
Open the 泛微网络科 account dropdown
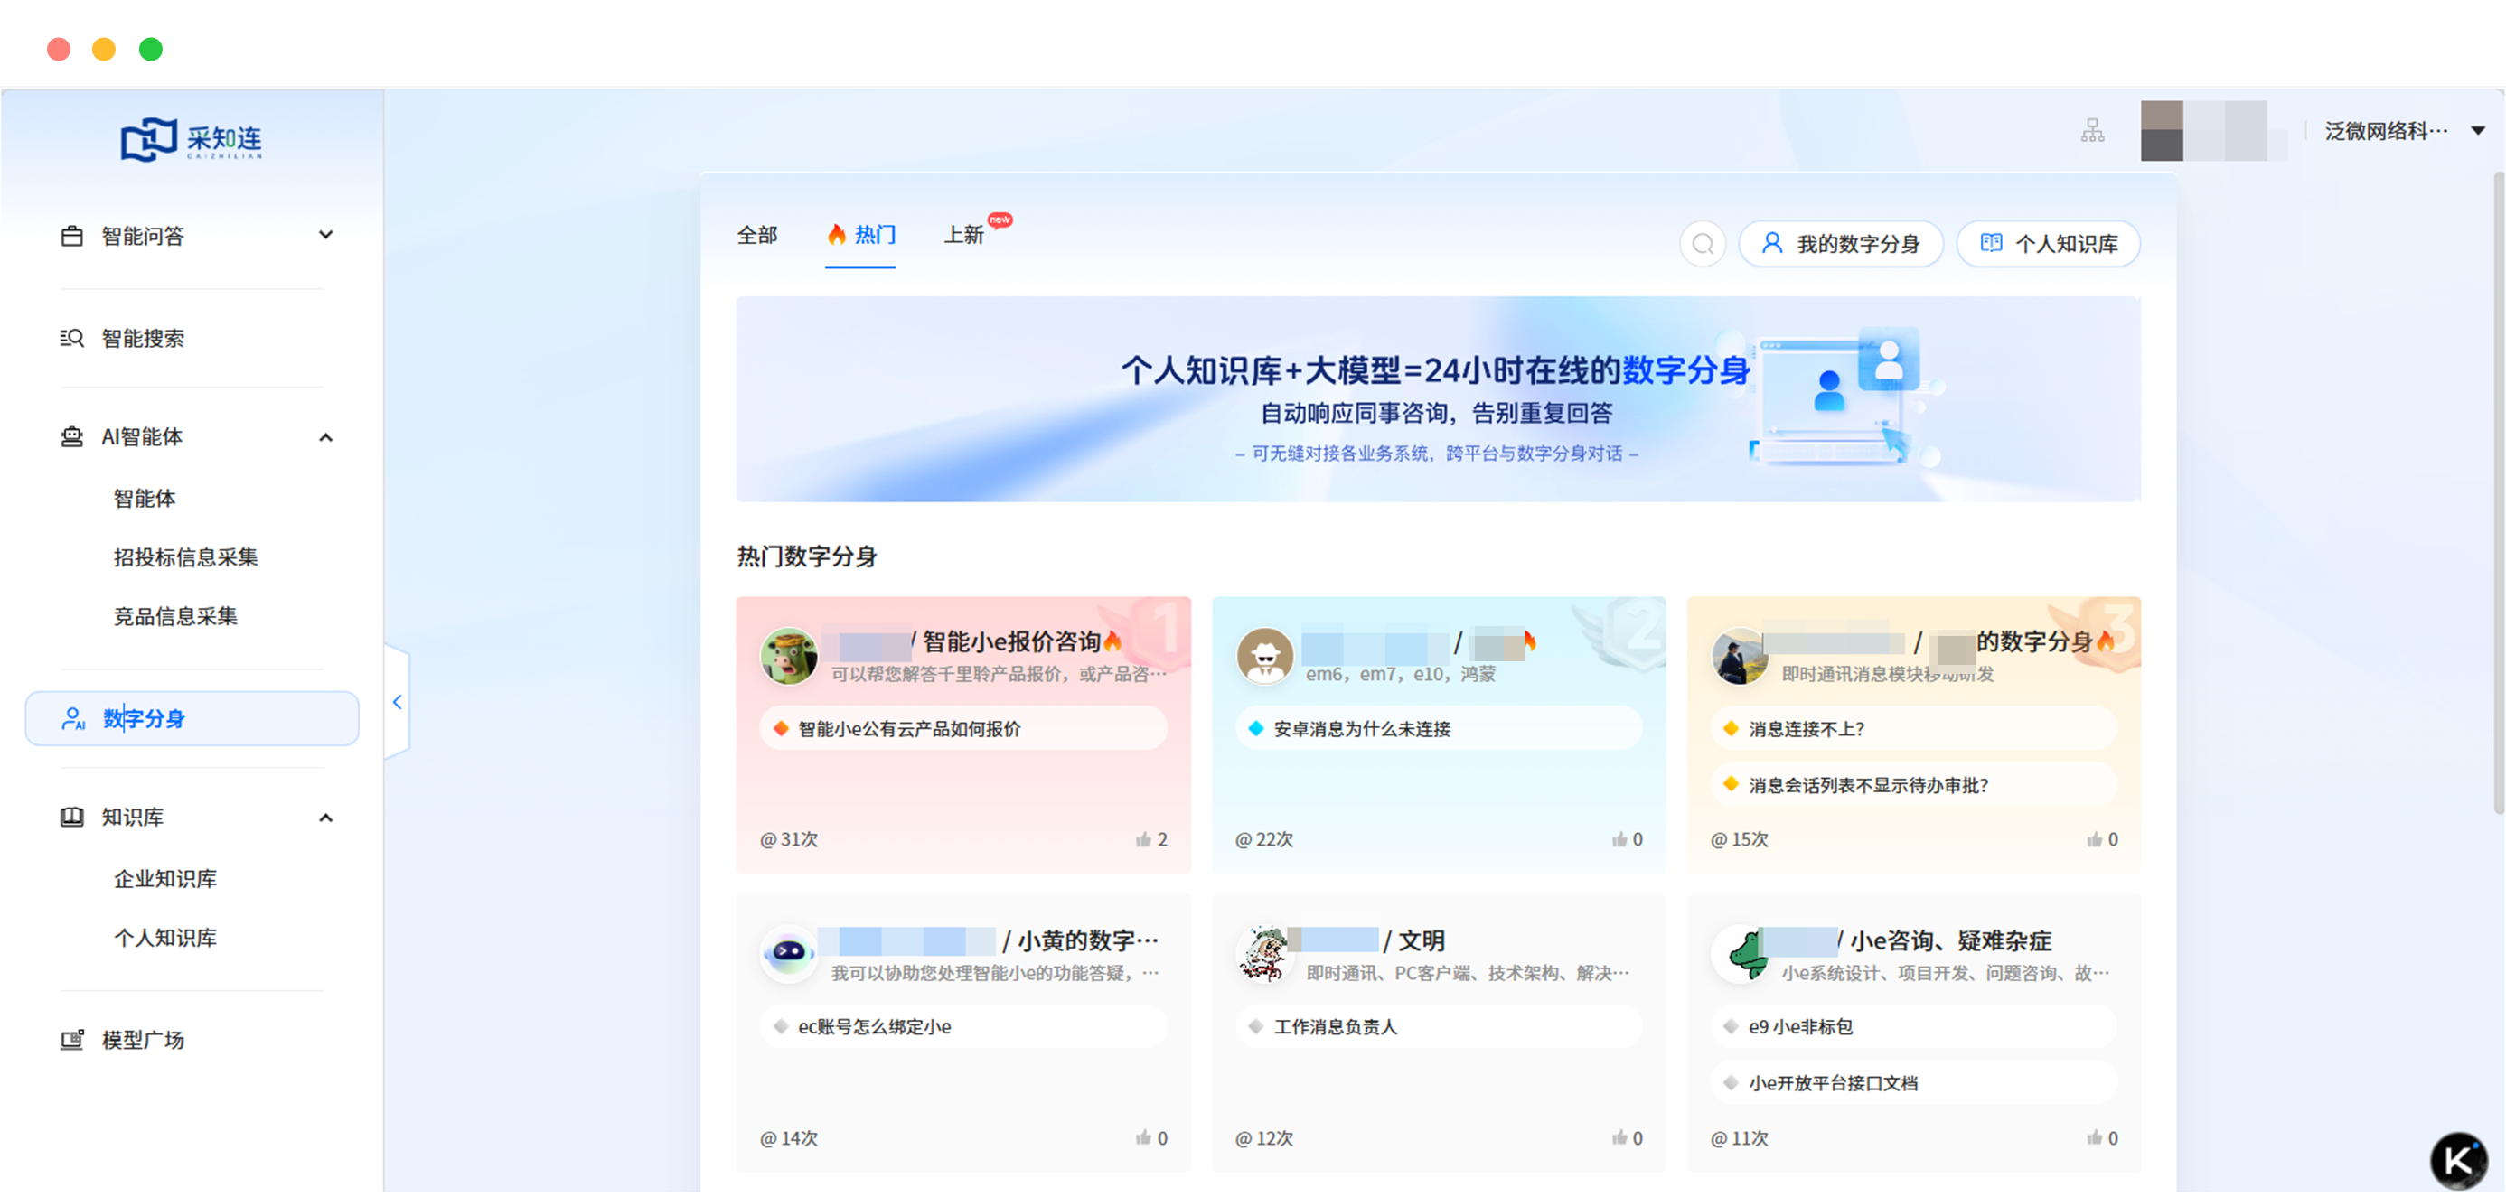pyautogui.click(x=2383, y=128)
